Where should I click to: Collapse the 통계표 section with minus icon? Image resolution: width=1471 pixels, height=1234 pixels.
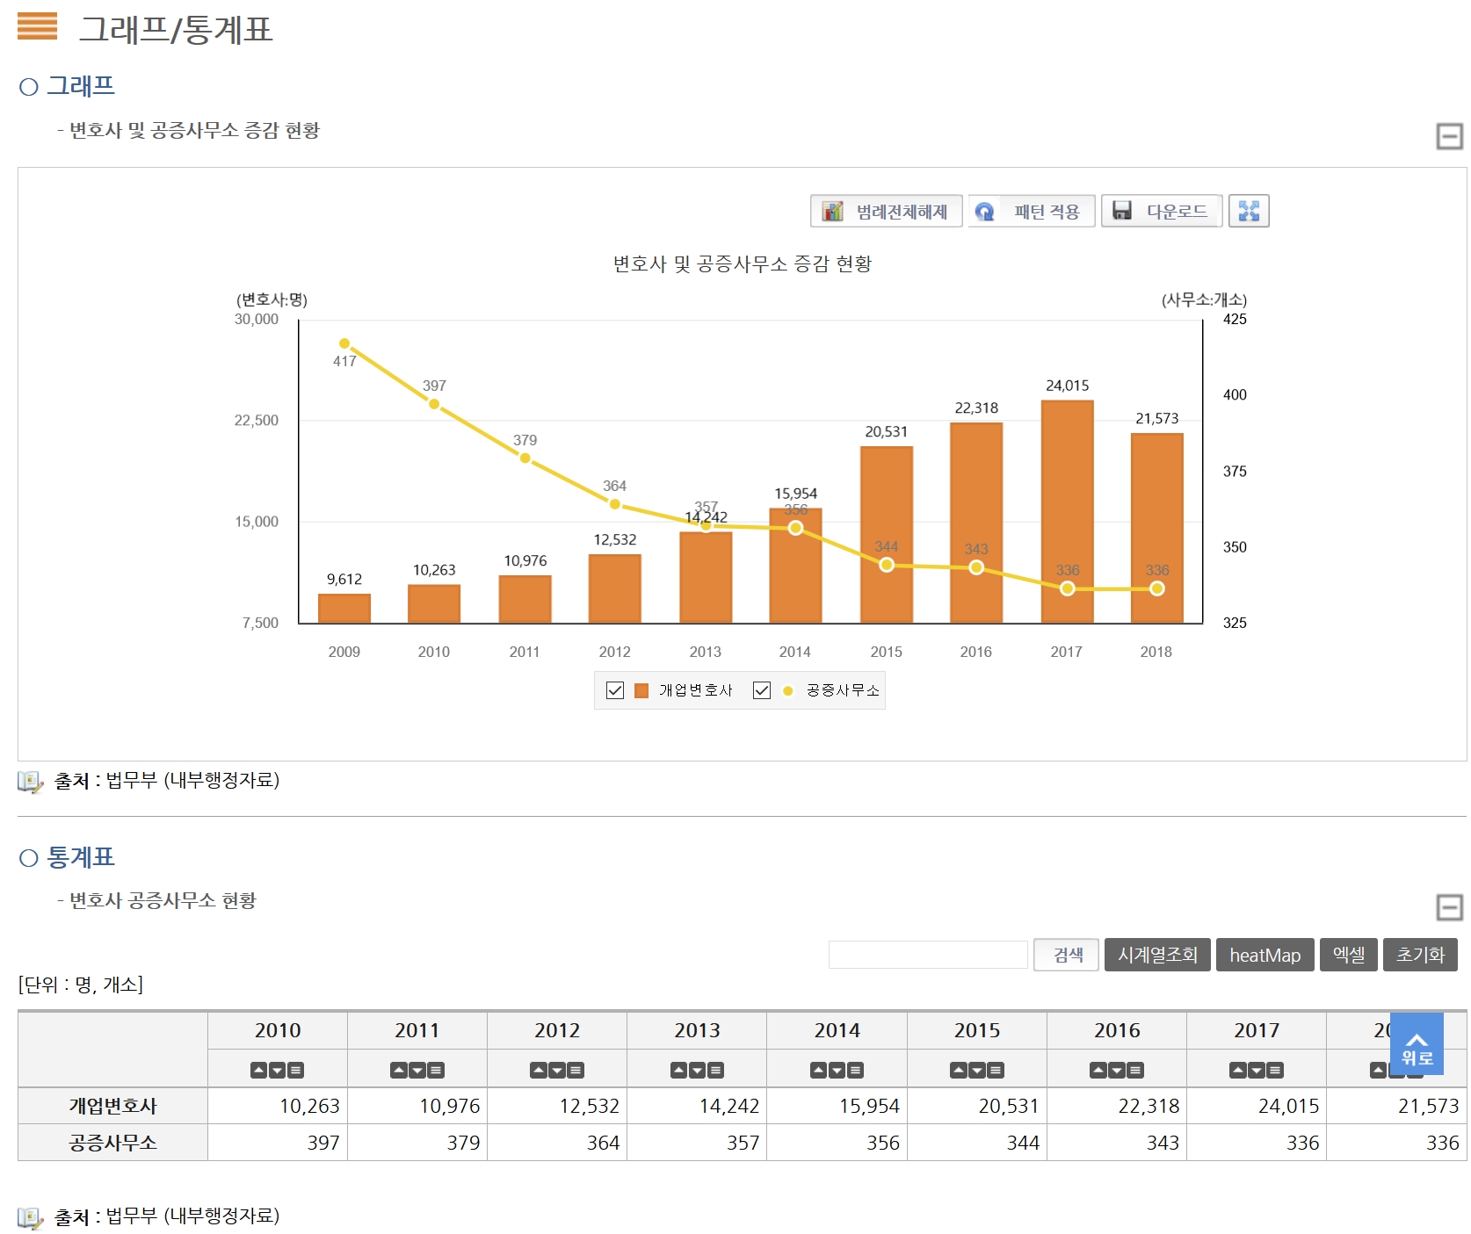pyautogui.click(x=1449, y=907)
